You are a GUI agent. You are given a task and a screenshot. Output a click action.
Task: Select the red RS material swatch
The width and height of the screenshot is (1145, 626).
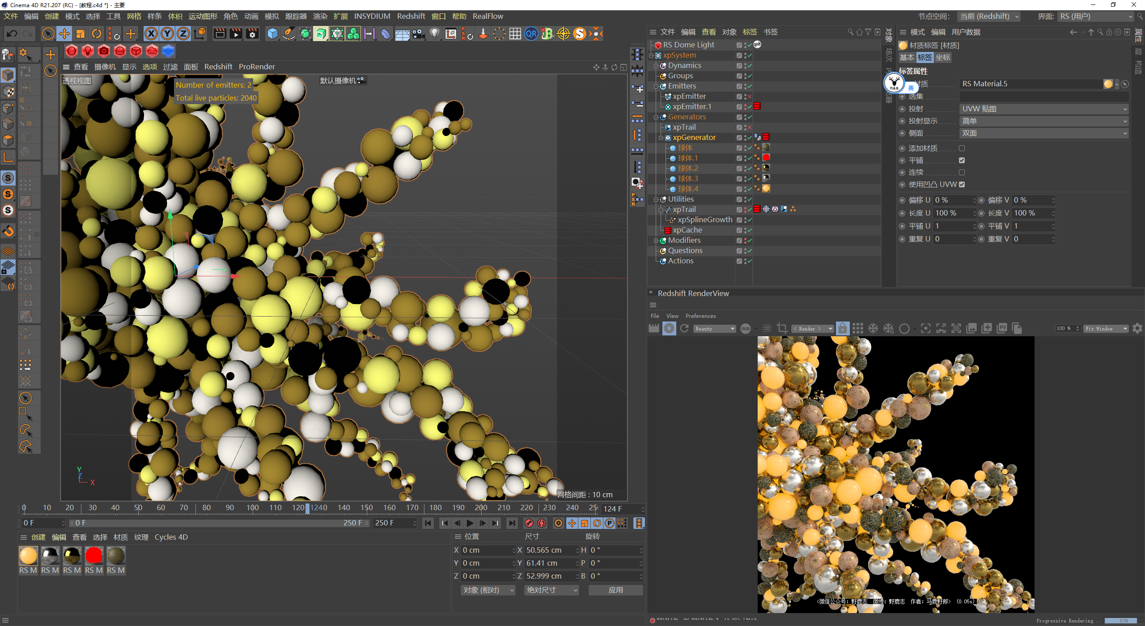tap(94, 556)
